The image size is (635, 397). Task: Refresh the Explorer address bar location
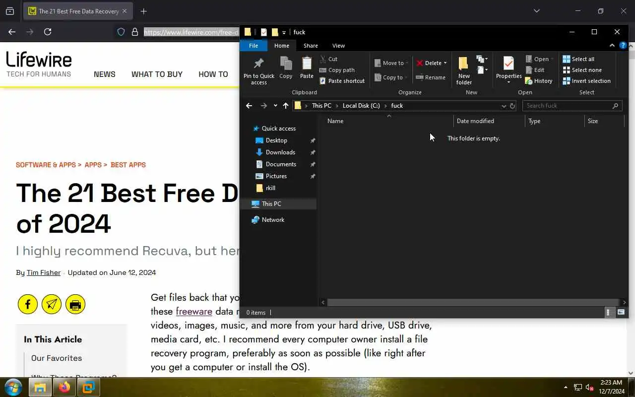[x=512, y=106]
